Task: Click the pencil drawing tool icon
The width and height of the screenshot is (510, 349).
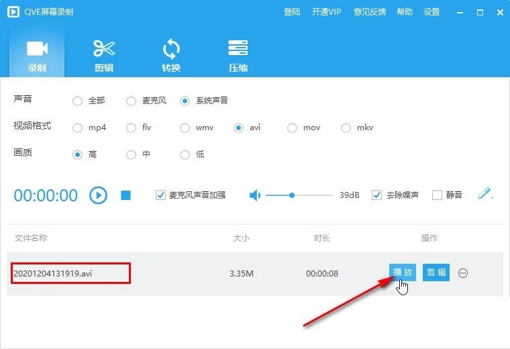Action: [484, 193]
